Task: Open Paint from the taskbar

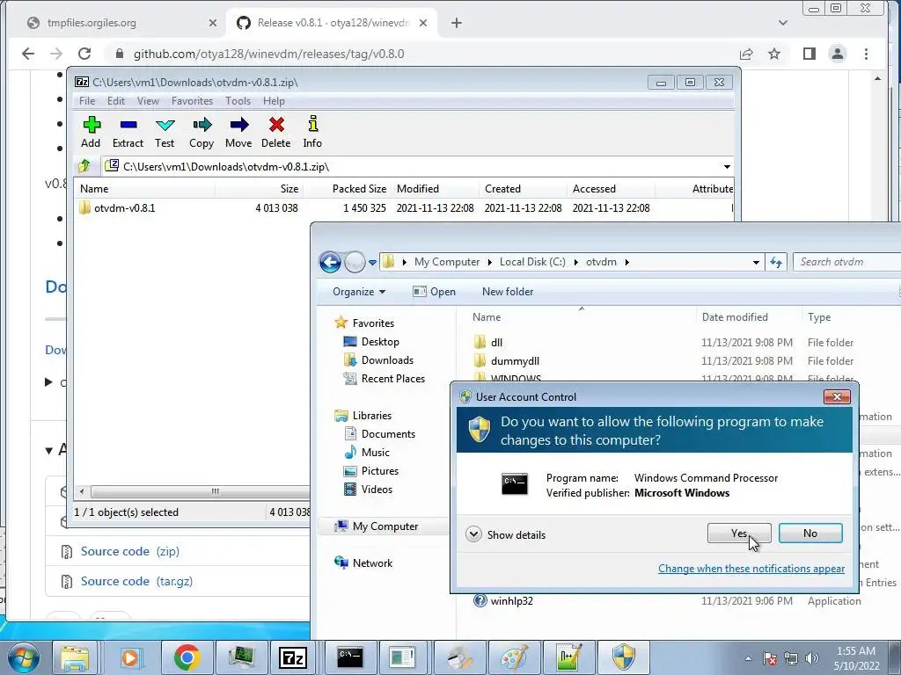Action: [x=514, y=657]
